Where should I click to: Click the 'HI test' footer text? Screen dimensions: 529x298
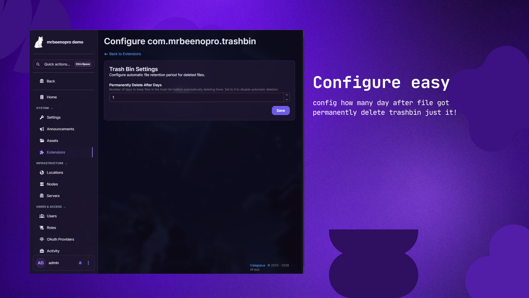point(255,270)
